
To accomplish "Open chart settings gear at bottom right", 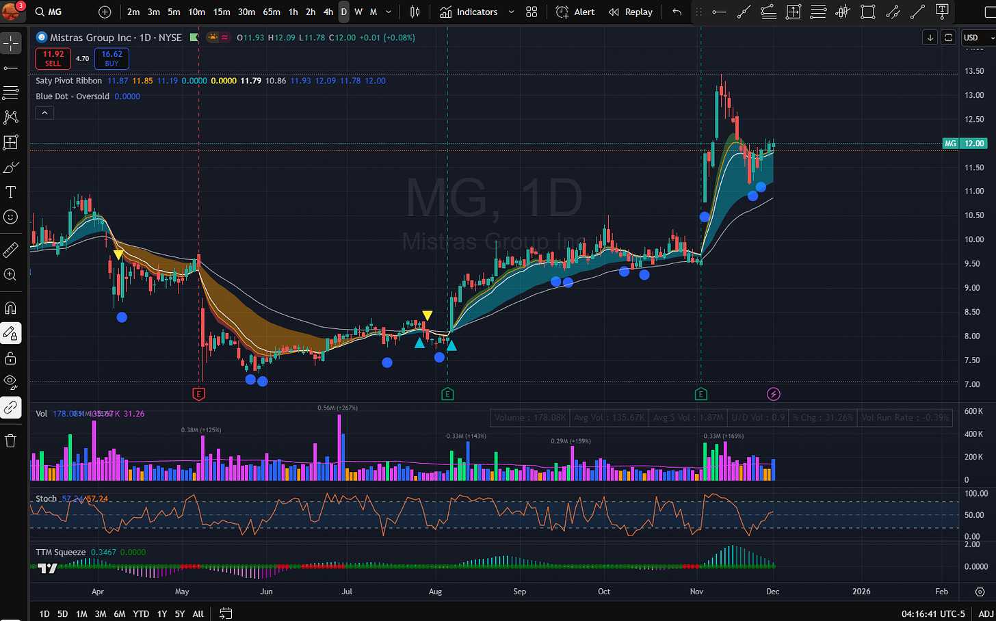I will (980, 592).
